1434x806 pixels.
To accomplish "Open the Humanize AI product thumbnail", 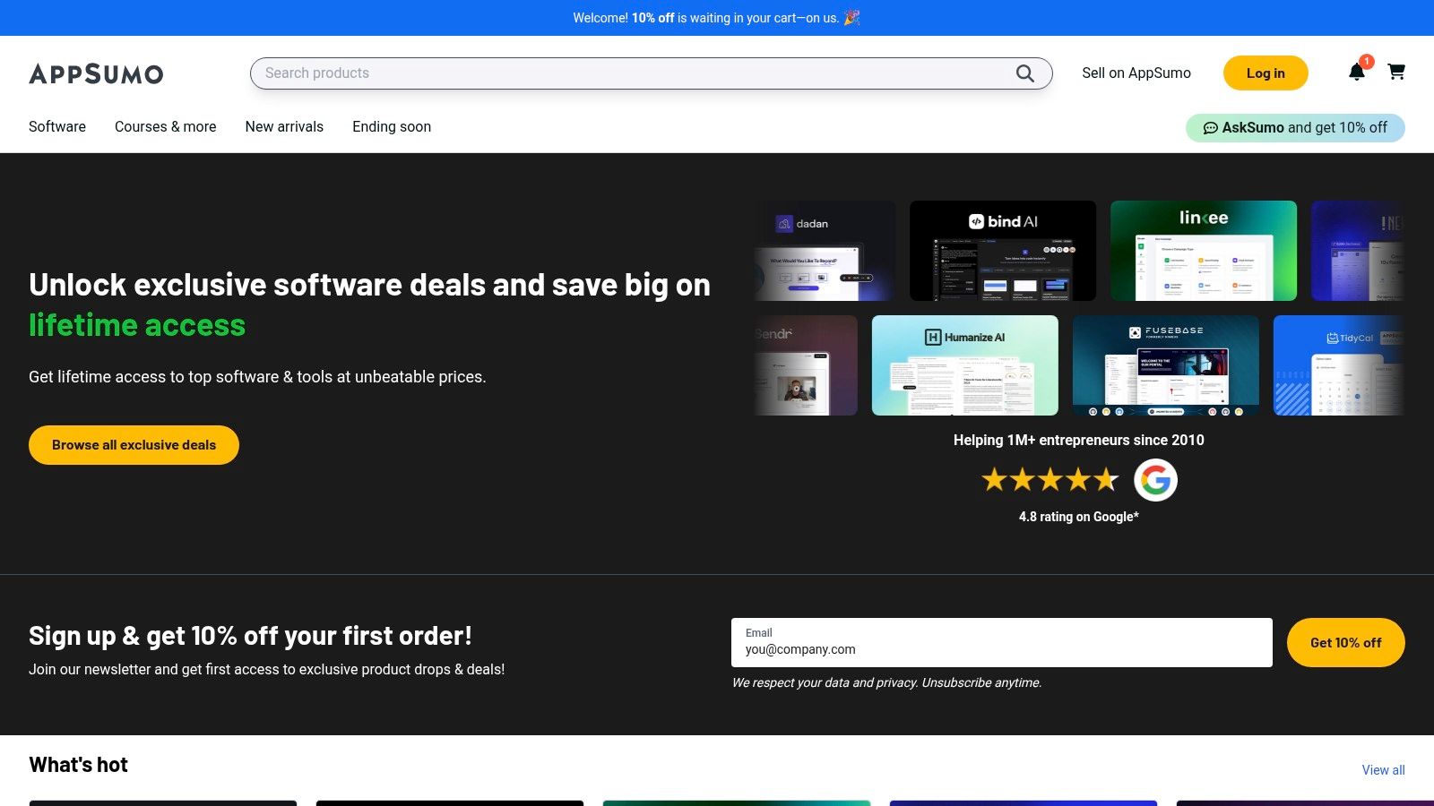I will (965, 365).
